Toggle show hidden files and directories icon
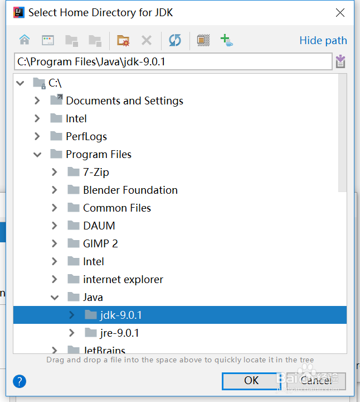The width and height of the screenshot is (360, 402). click(203, 40)
